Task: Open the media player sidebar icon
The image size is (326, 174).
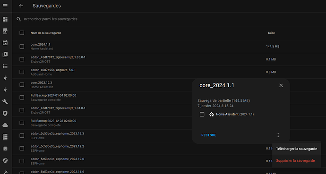Action: pos(5,55)
